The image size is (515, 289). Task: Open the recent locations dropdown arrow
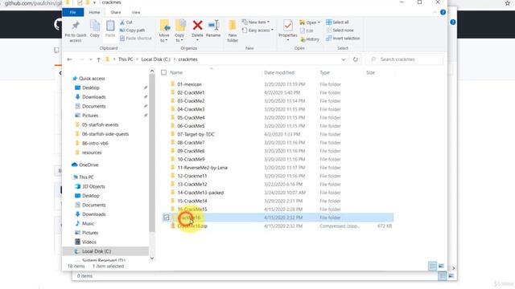click(91, 59)
